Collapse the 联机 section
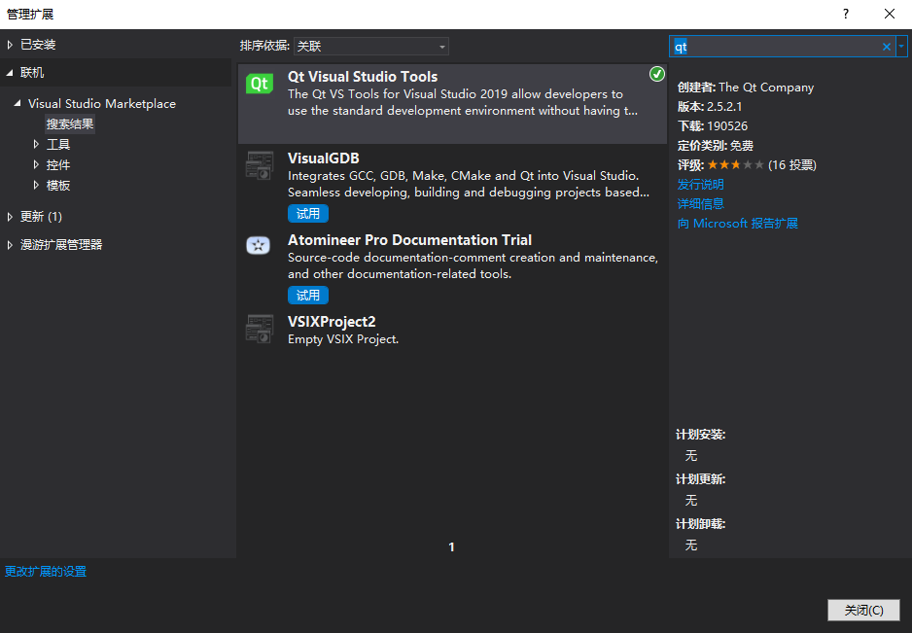This screenshot has width=912, height=633. tap(10, 73)
